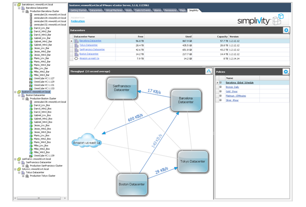This screenshot has width=306, height=207.
Task: Click the Production Tokyo Cluster icon
Action: pos(27,176)
